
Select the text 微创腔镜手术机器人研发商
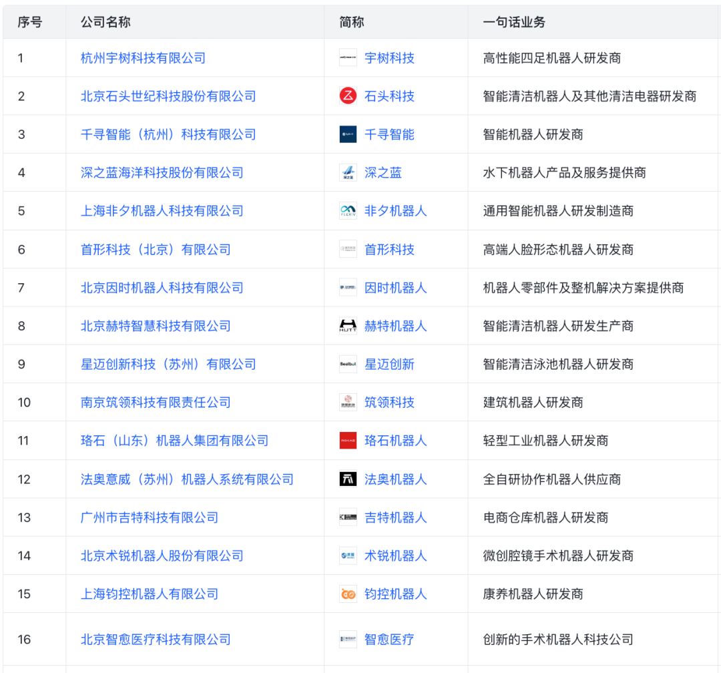[558, 555]
